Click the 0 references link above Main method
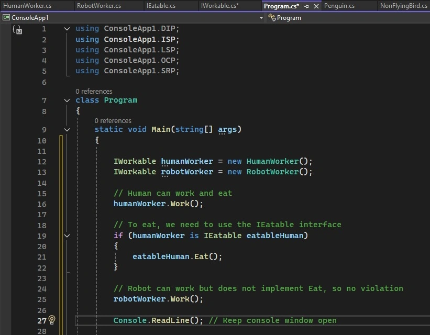This screenshot has width=430, height=335. 113,120
